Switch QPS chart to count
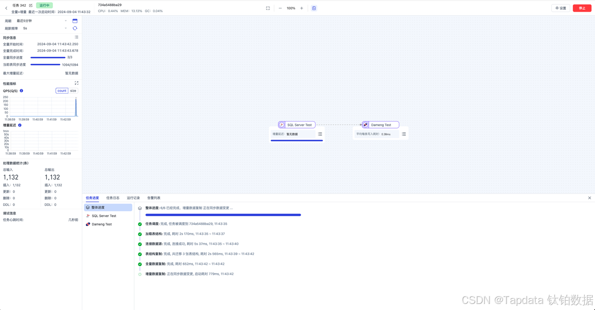This screenshot has height=310, width=595. pyautogui.click(x=62, y=91)
